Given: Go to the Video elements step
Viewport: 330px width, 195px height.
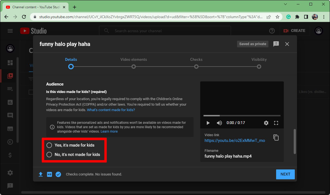Looking at the screenshot, I should 134,66.
